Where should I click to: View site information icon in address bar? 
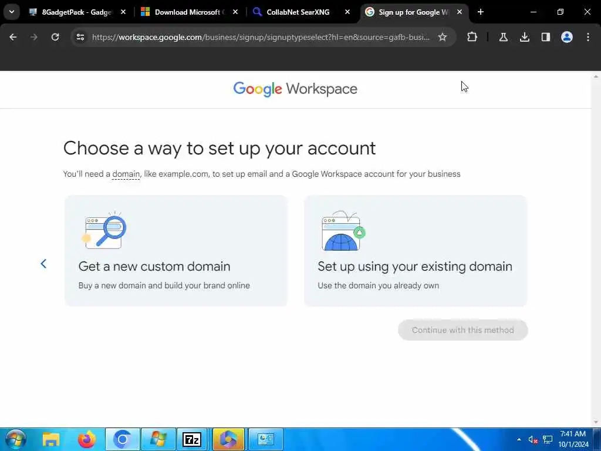click(x=80, y=37)
